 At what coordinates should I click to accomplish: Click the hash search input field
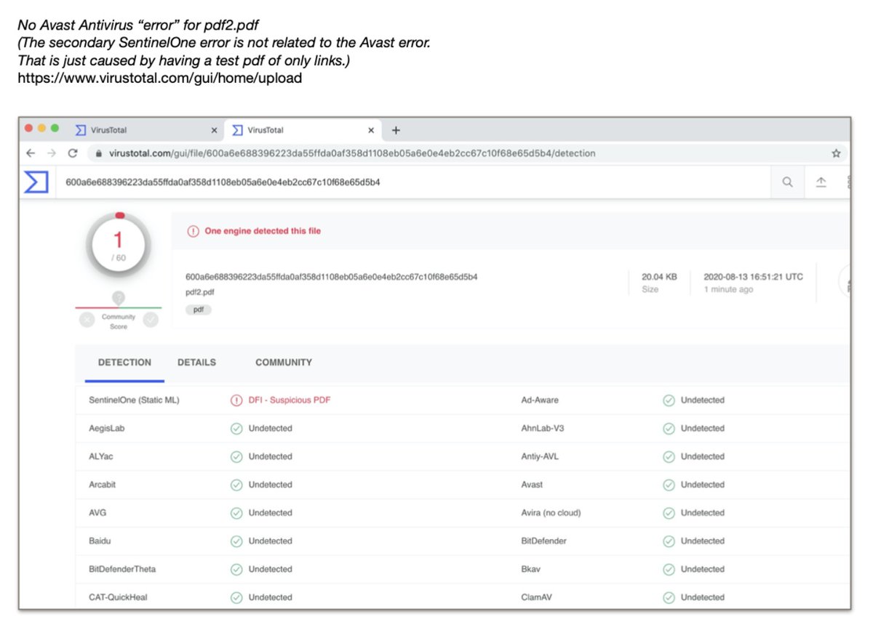[x=415, y=182]
